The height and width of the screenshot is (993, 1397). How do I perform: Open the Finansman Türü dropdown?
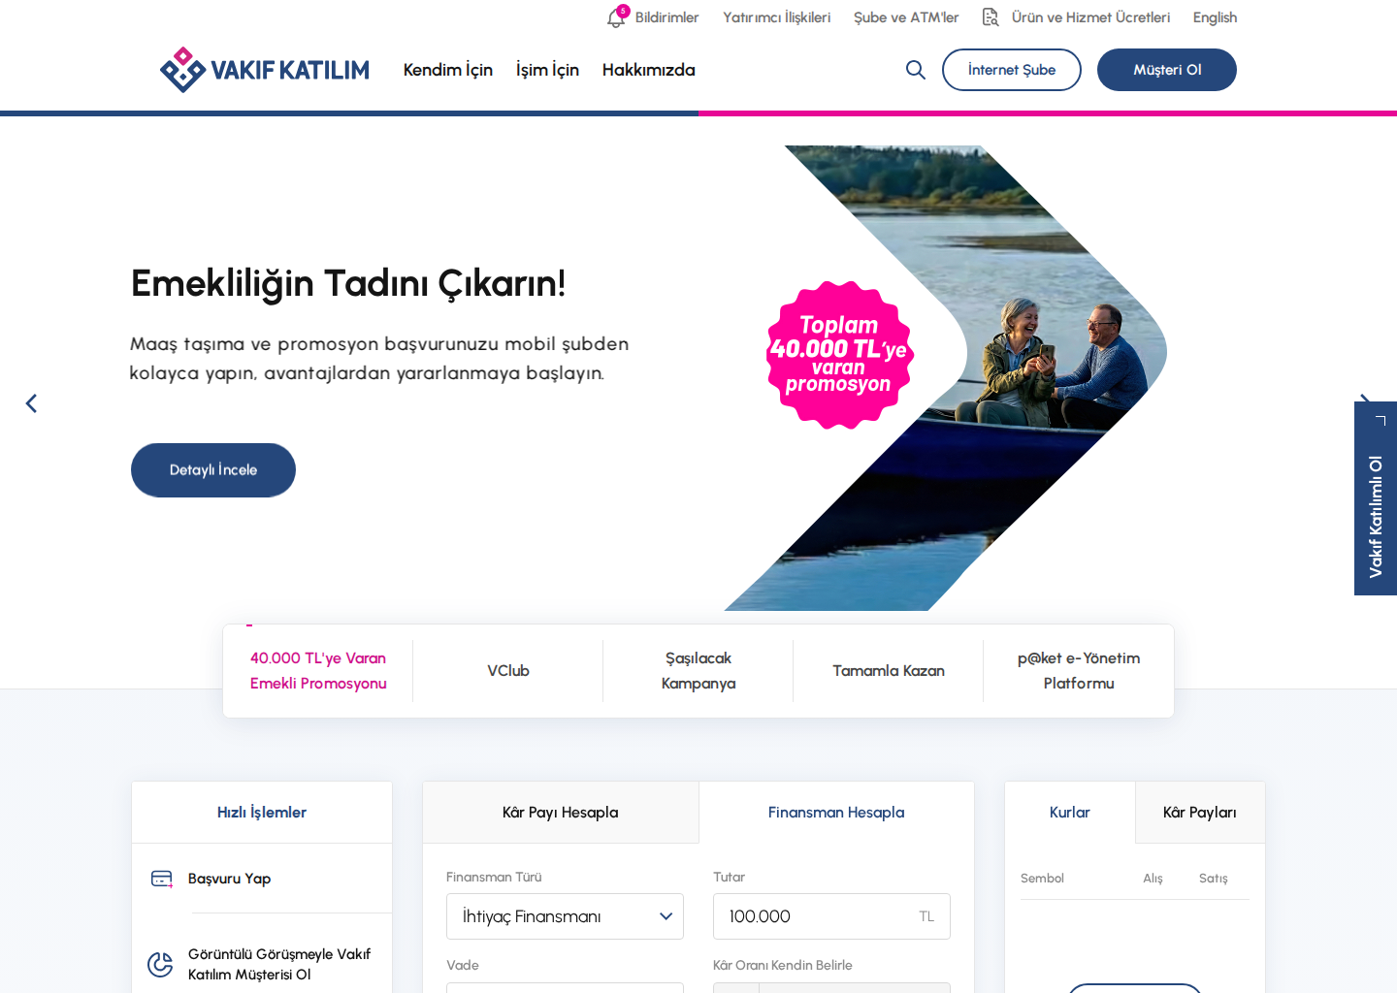click(565, 916)
